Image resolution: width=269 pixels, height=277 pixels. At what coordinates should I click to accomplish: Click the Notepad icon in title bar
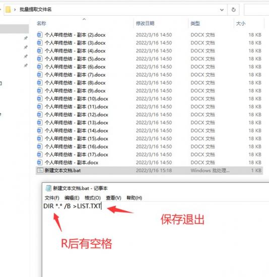coord(48,188)
